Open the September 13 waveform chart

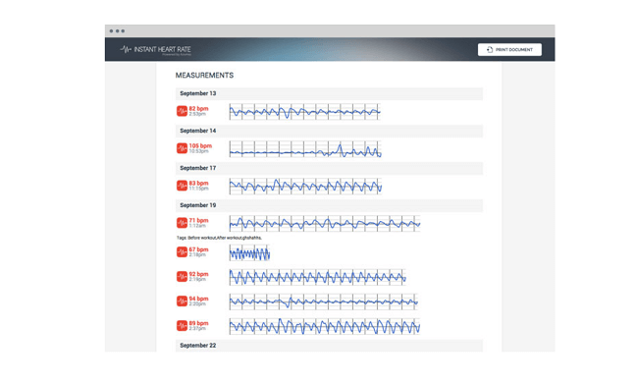click(x=304, y=112)
